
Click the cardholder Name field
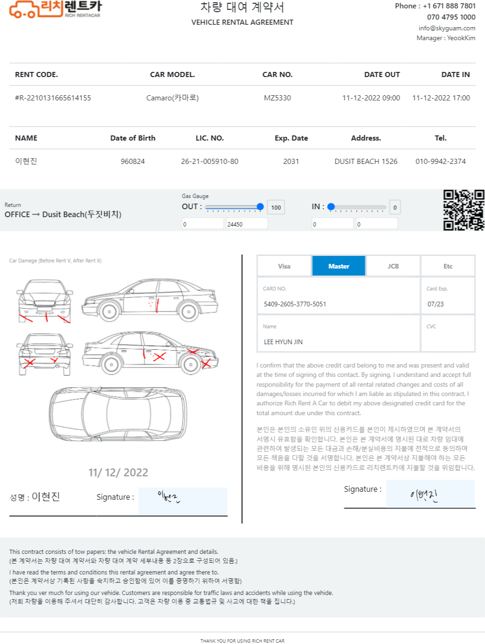click(339, 333)
